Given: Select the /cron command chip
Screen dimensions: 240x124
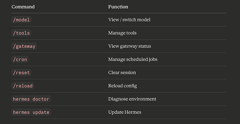Looking at the screenshot, I should pos(20,59).
